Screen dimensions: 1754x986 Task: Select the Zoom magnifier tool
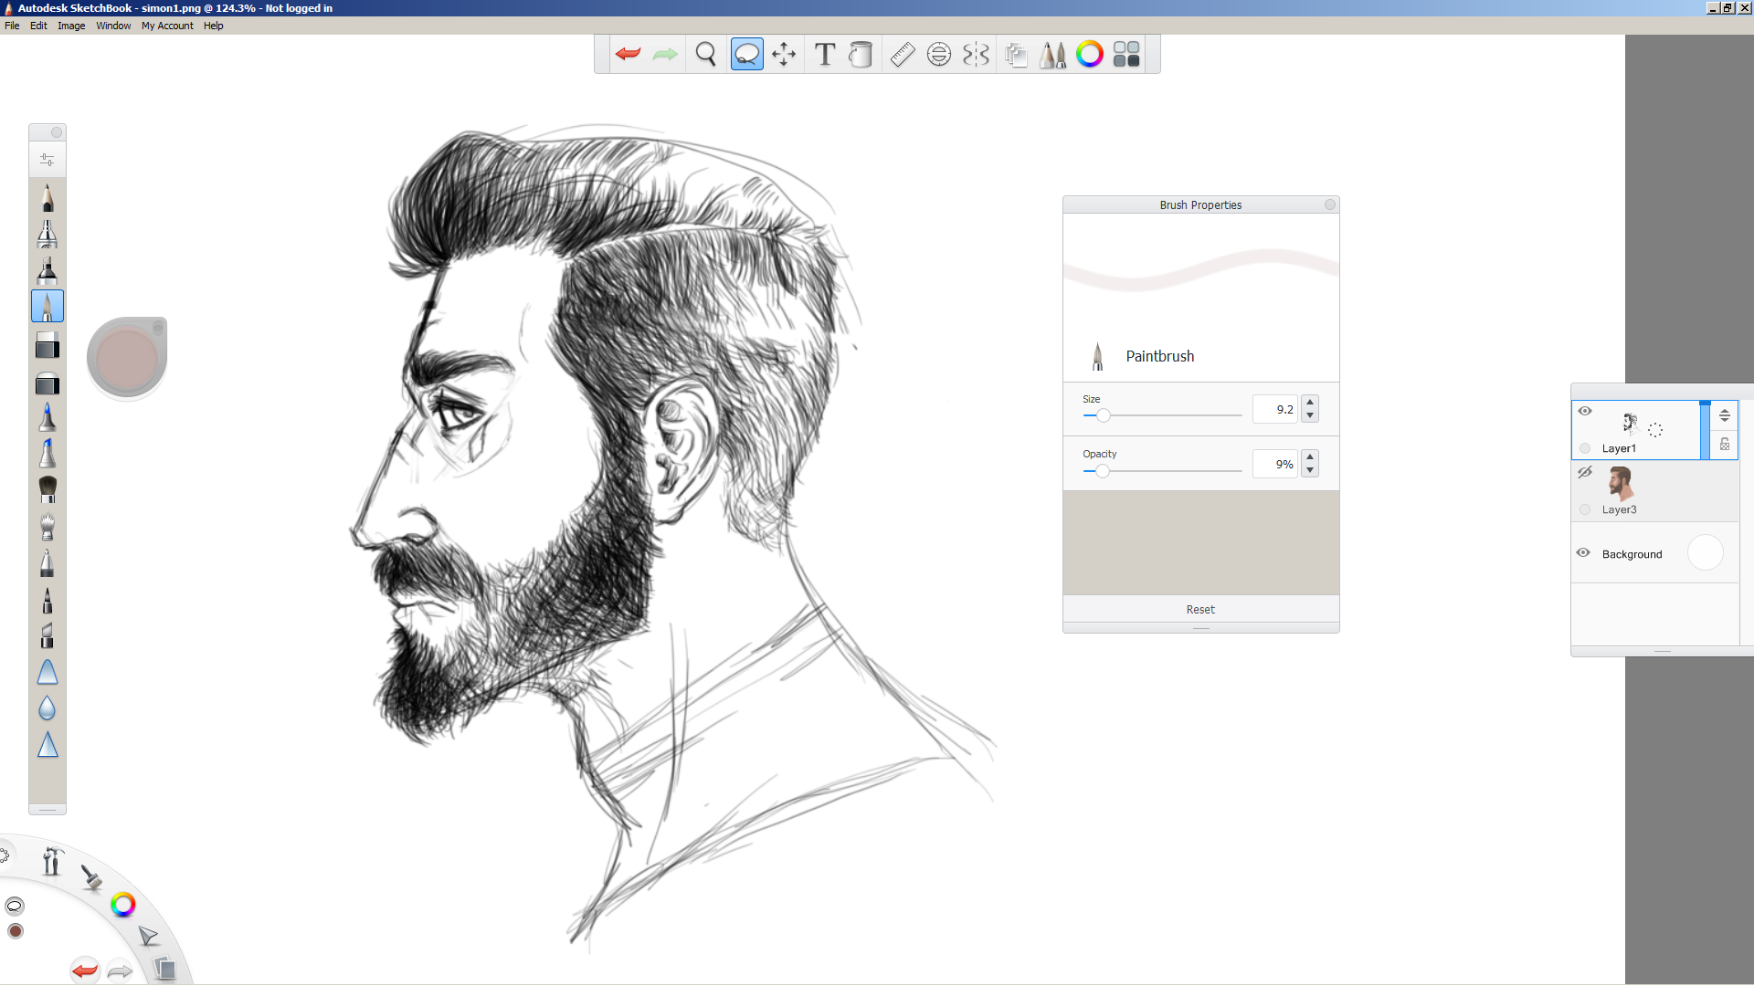(x=705, y=54)
